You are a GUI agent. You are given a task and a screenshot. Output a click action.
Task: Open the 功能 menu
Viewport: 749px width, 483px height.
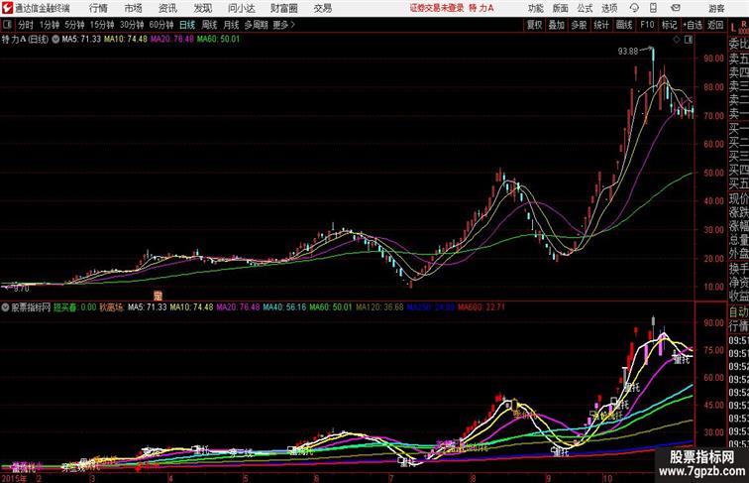[535, 8]
